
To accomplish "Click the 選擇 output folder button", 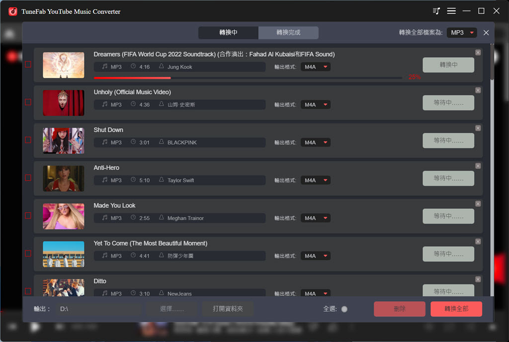I will pos(171,309).
